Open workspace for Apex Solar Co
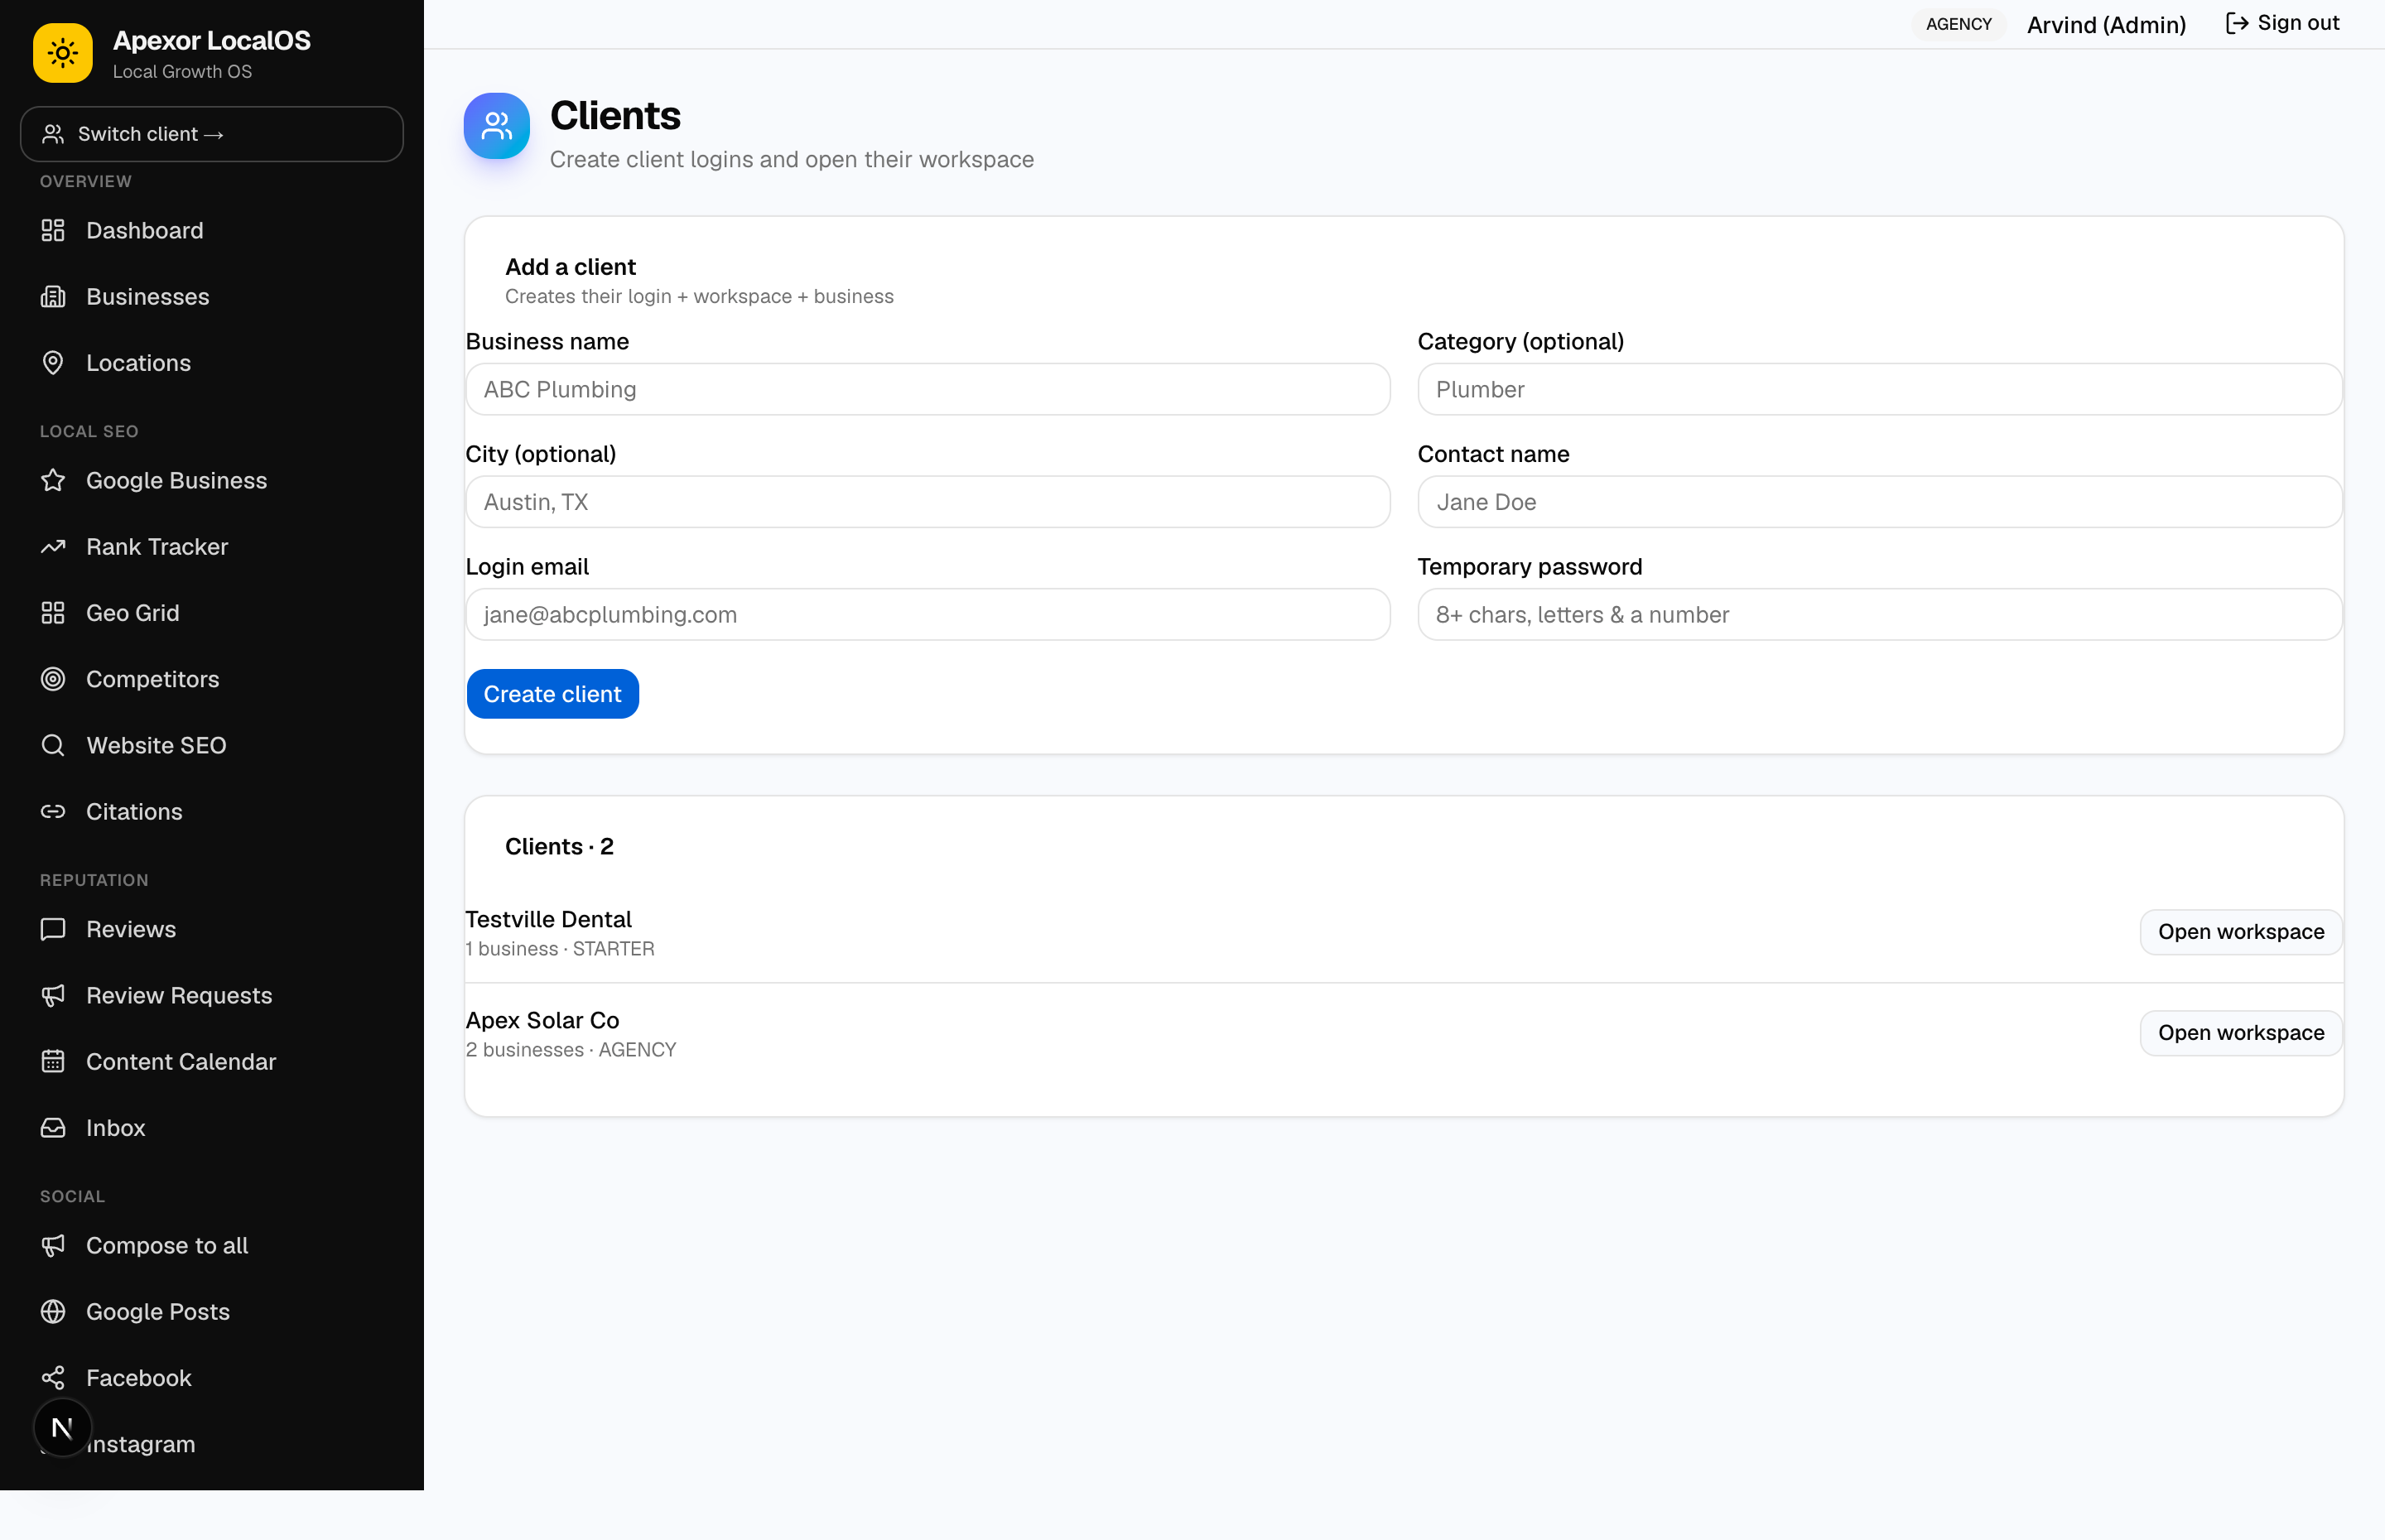2385x1540 pixels. 2240,1033
